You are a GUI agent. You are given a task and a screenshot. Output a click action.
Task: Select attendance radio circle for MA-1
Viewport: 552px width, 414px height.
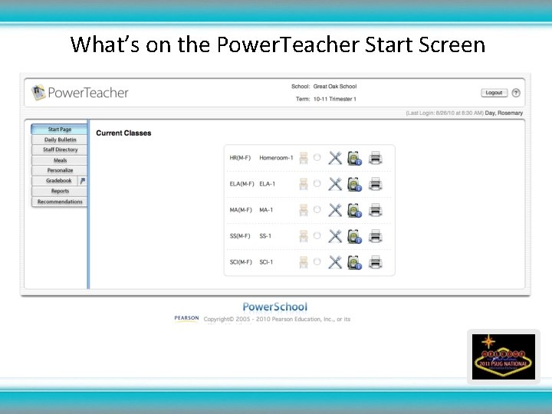[317, 209]
